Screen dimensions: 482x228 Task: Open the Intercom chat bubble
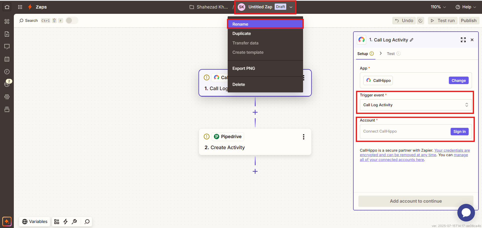(x=466, y=213)
